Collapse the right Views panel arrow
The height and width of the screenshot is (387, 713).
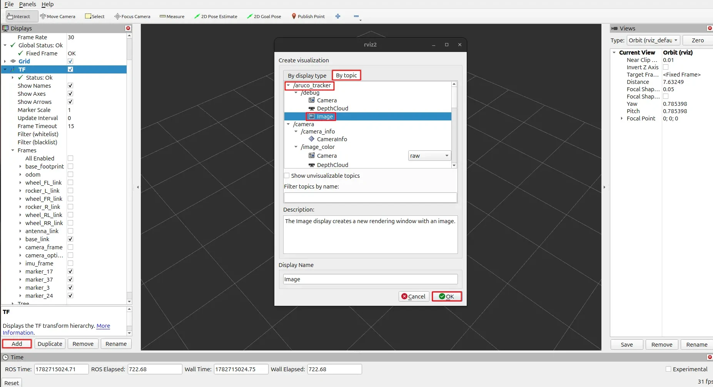point(604,187)
